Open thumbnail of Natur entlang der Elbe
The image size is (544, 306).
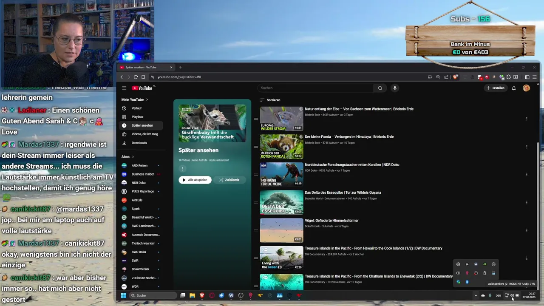281,119
